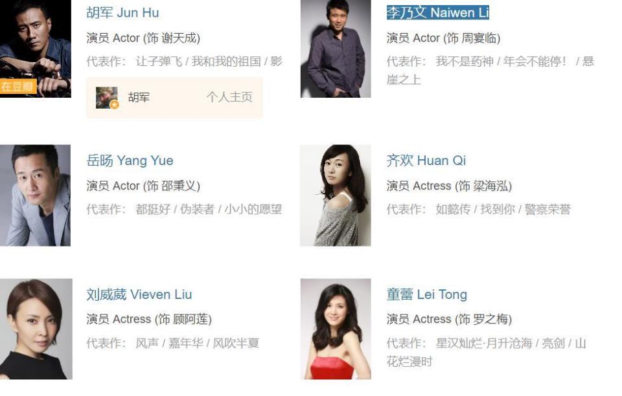This screenshot has width=622, height=396.
Task: Click Vieven Liu's portrait photo
Action: [36, 329]
